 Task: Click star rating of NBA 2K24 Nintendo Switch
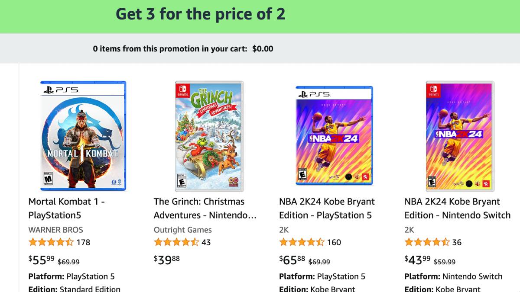[x=427, y=242]
